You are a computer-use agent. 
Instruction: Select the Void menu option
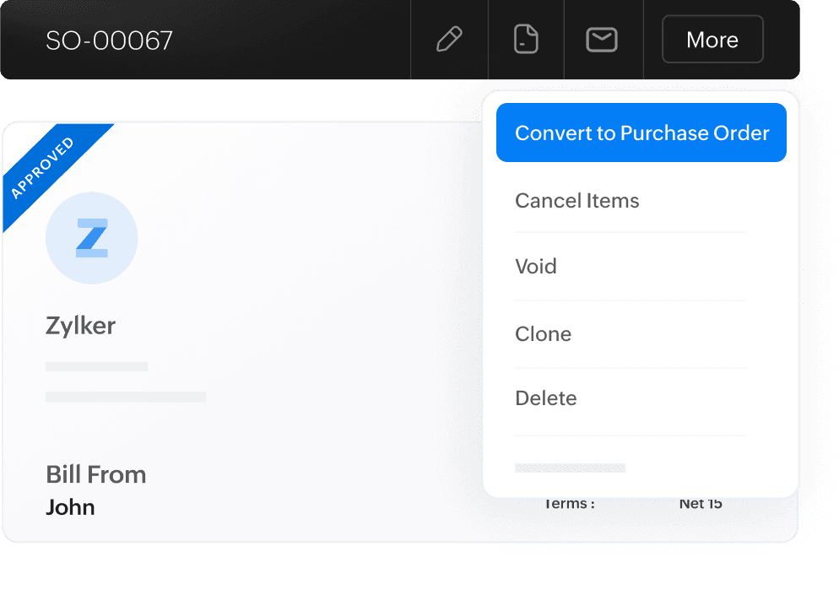[x=536, y=267]
